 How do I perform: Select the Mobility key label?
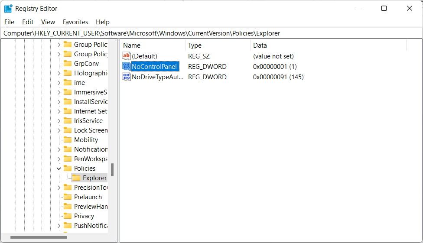pos(86,140)
